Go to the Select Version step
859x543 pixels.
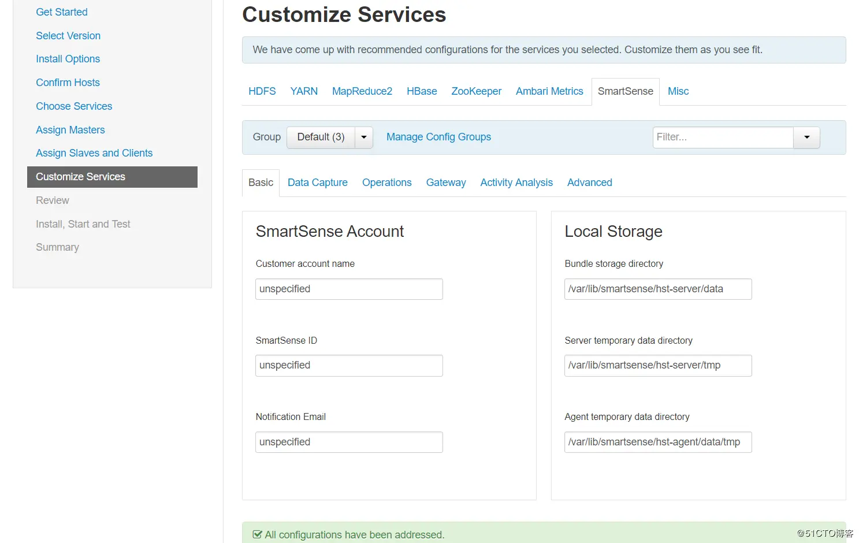point(68,36)
